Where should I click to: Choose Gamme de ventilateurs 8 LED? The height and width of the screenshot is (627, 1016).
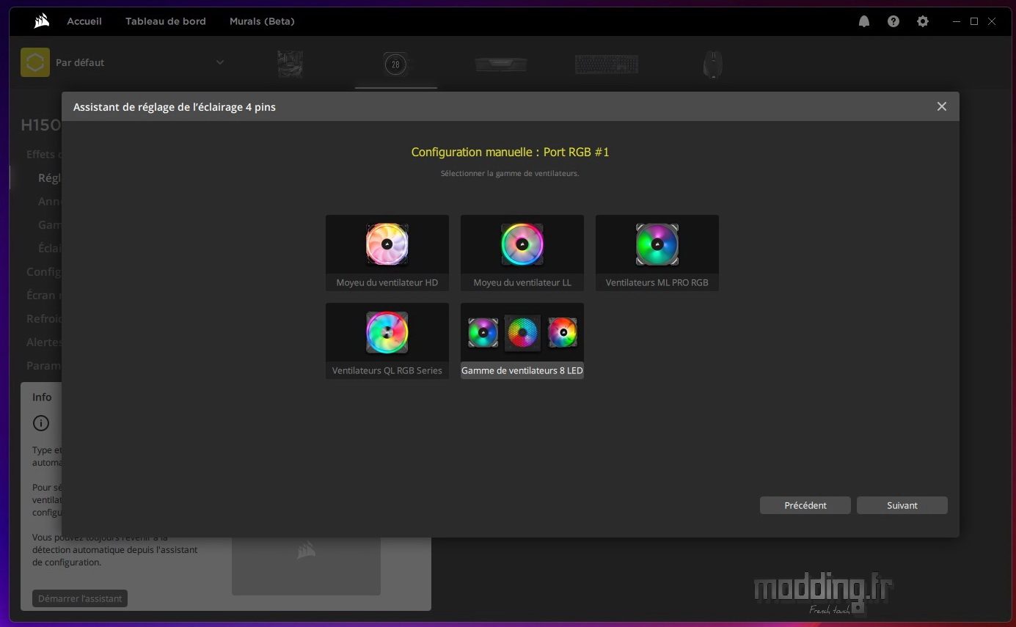tap(522, 341)
